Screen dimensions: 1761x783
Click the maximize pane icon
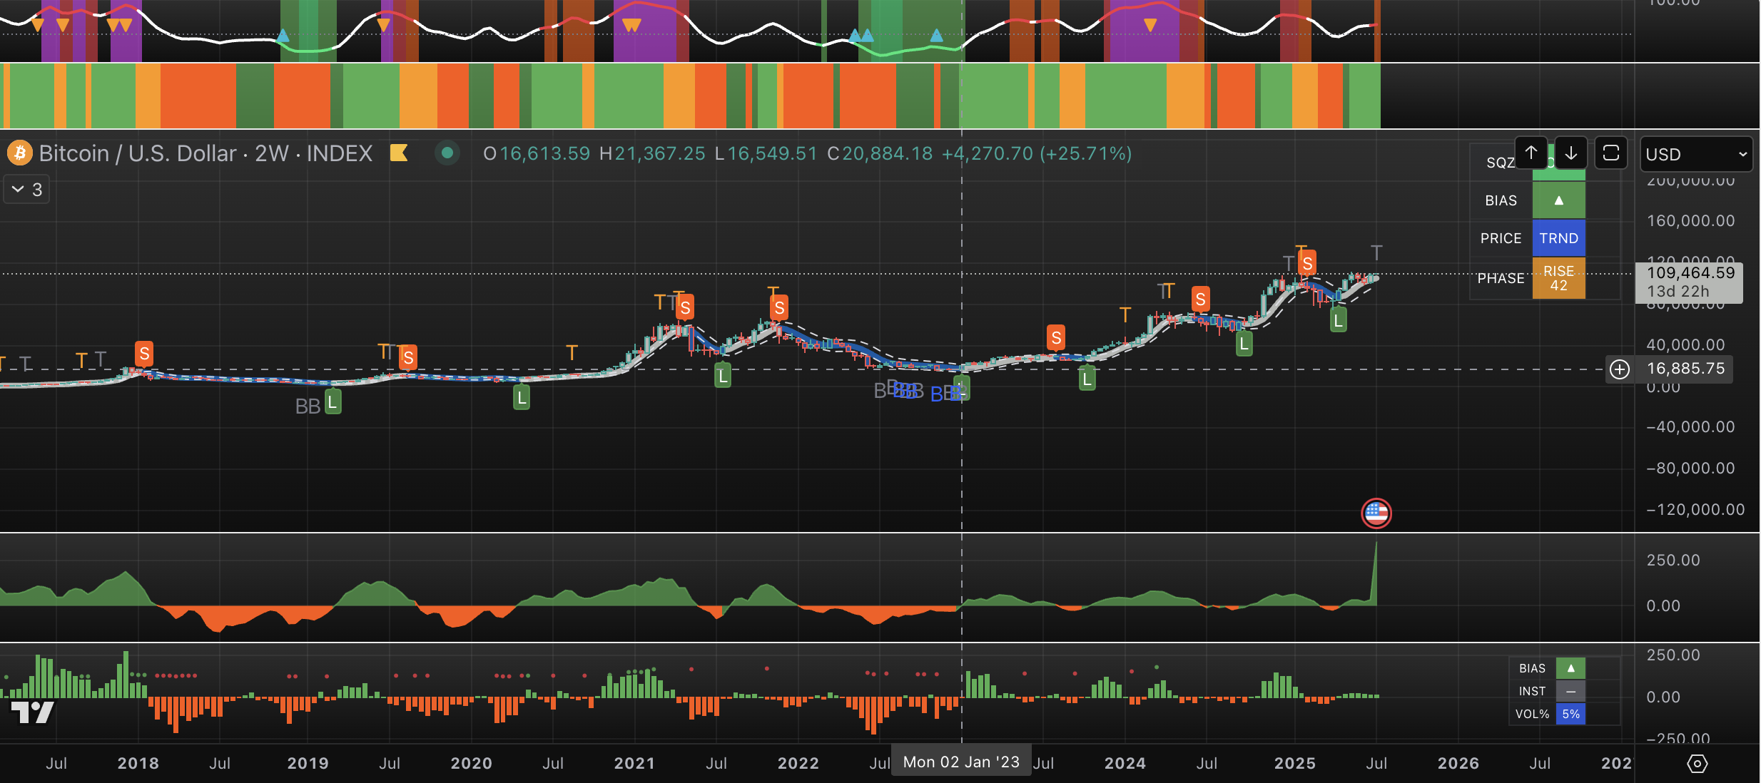(1611, 153)
